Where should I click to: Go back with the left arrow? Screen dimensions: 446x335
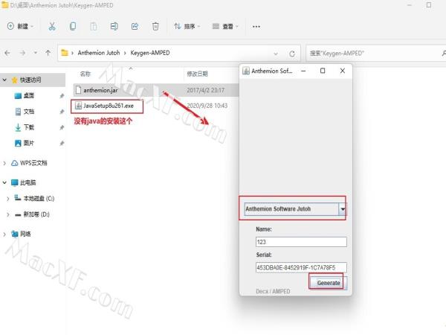(x=7, y=53)
